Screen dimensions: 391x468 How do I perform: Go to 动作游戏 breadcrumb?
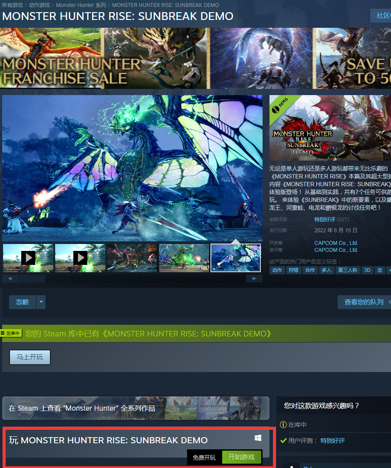[x=39, y=5]
